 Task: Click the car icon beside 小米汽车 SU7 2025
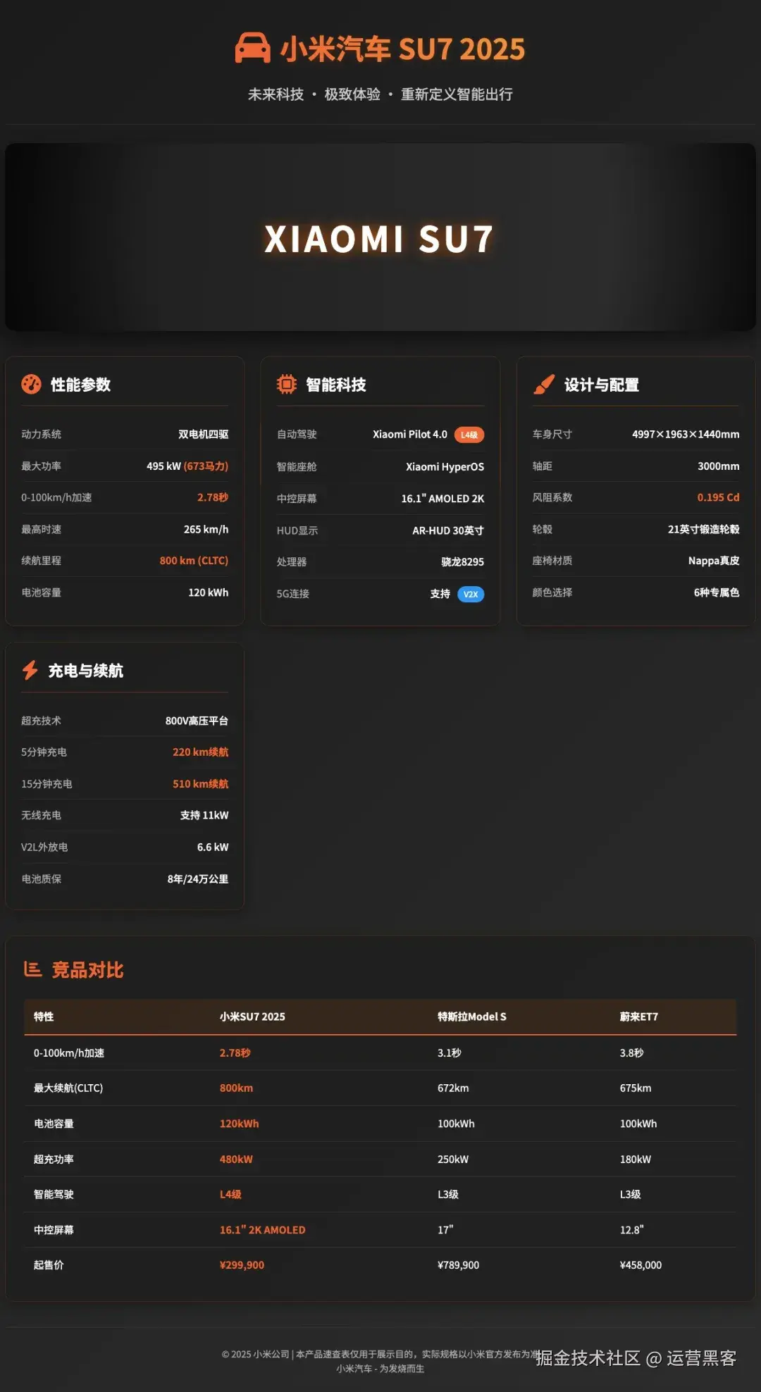pyautogui.click(x=252, y=48)
